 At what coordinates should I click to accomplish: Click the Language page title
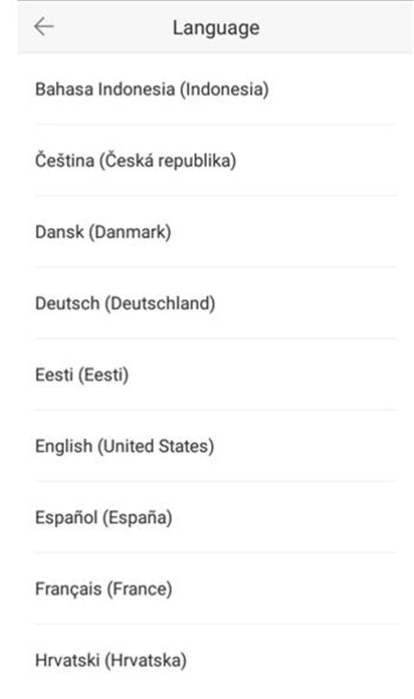click(x=216, y=28)
